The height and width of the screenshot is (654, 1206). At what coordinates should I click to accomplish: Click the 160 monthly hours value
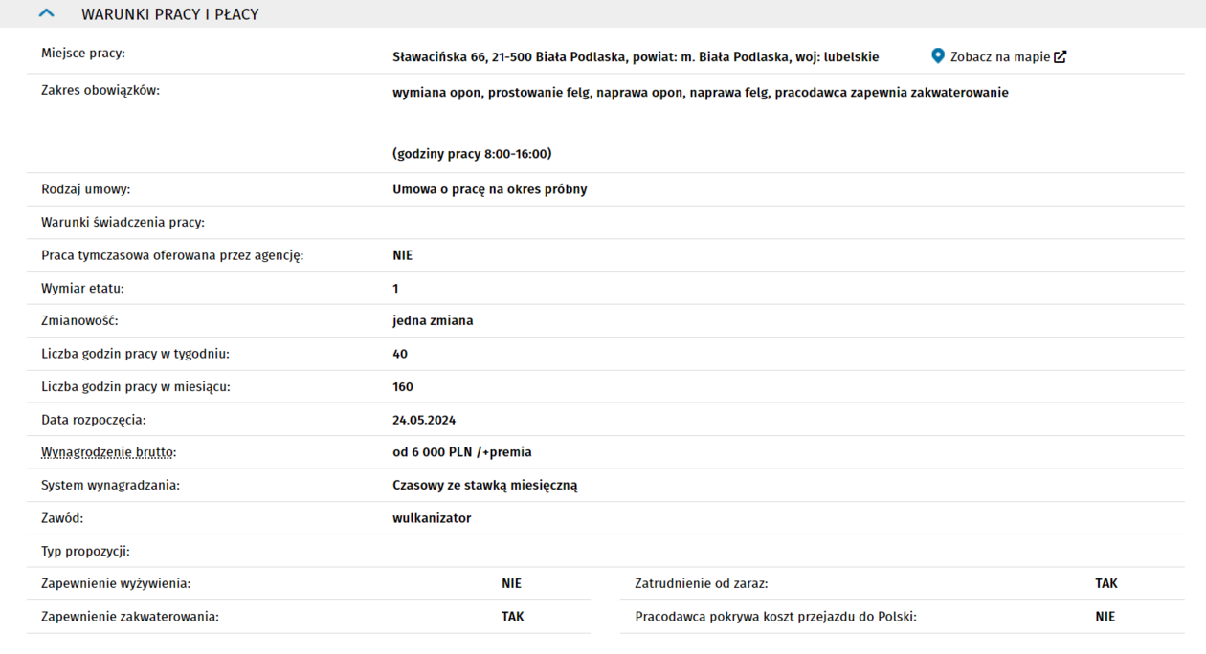click(403, 387)
